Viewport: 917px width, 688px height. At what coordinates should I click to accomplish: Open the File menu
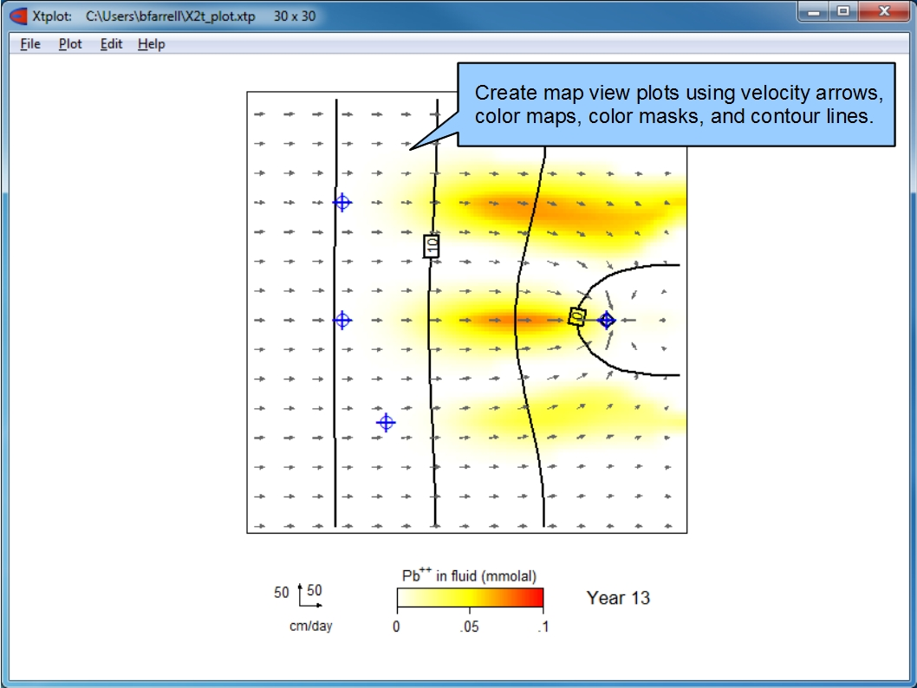click(x=29, y=44)
